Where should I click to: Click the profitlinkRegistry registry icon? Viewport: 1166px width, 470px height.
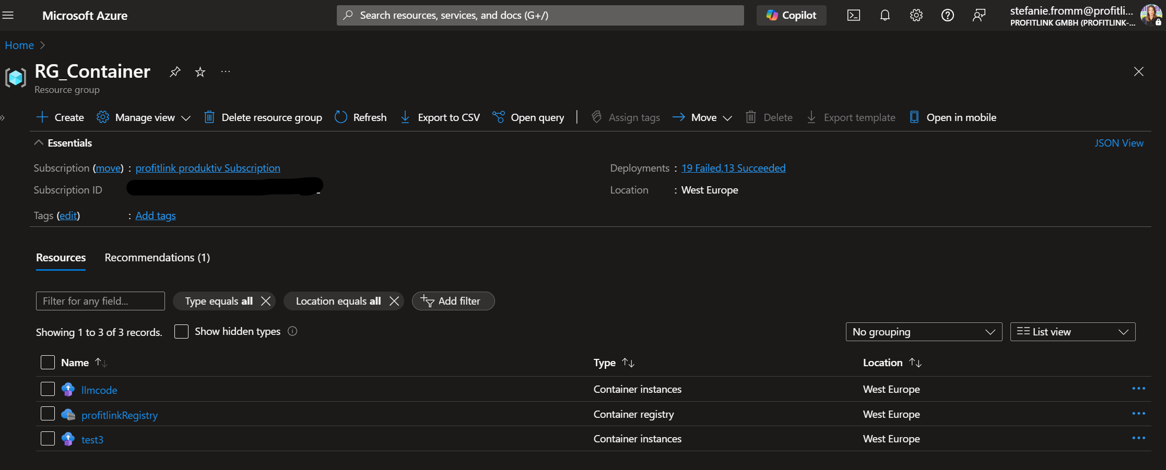pos(68,415)
